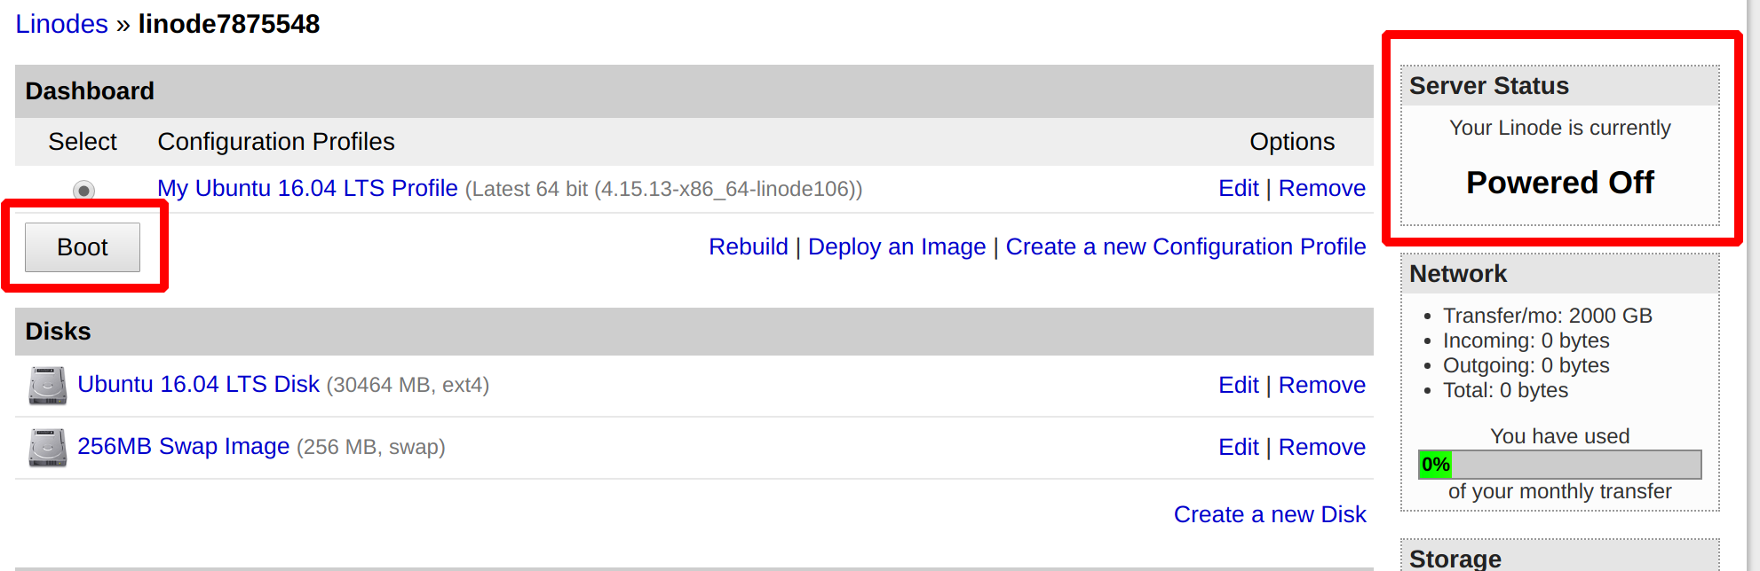Image resolution: width=1760 pixels, height=571 pixels.
Task: Remove the 256MB Swap Image
Action: 1321,447
